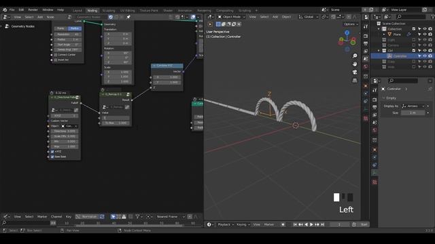Screen dimensions: 435x244
Task: Open the node editor type dropdown
Action: [x=6, y=17]
